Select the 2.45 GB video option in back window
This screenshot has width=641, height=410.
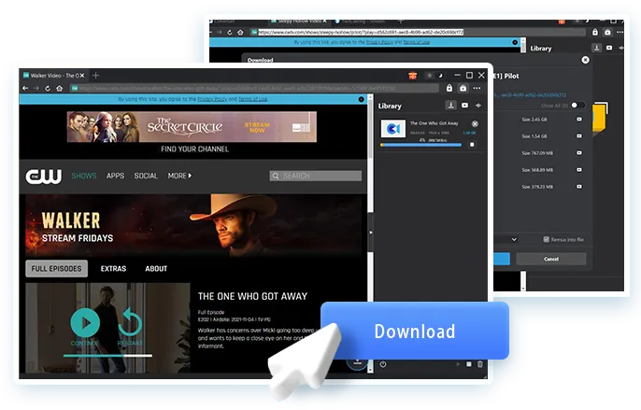[579, 120]
